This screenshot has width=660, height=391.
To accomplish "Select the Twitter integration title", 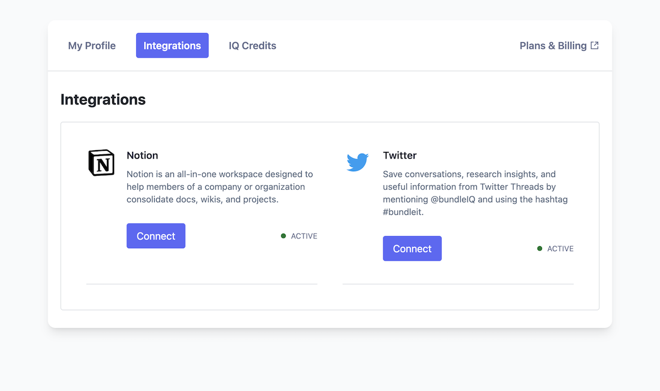I will click(400, 156).
